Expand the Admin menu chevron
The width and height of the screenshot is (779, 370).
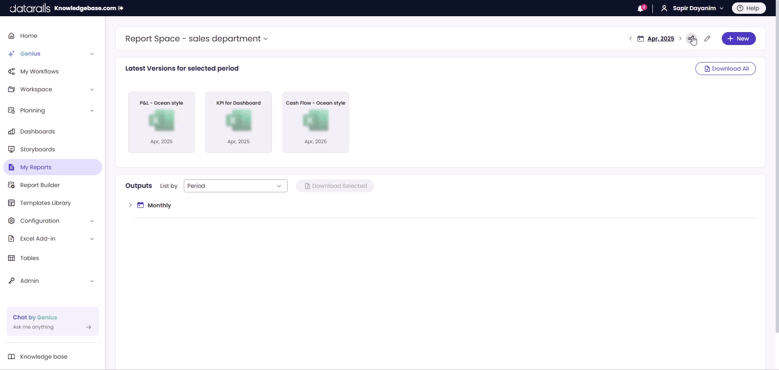tap(92, 281)
